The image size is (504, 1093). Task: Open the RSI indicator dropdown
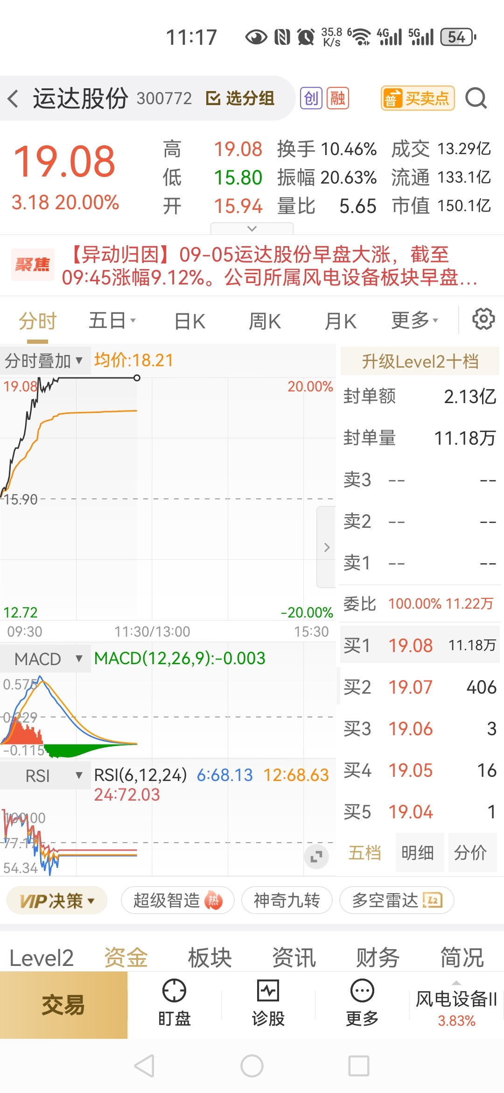(46, 776)
